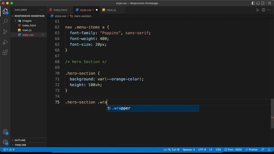Open the Extensions view
The height and width of the screenshot is (154, 274).
point(5,52)
